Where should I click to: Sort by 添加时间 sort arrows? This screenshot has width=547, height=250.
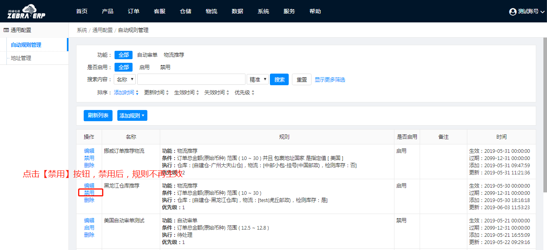(137, 93)
